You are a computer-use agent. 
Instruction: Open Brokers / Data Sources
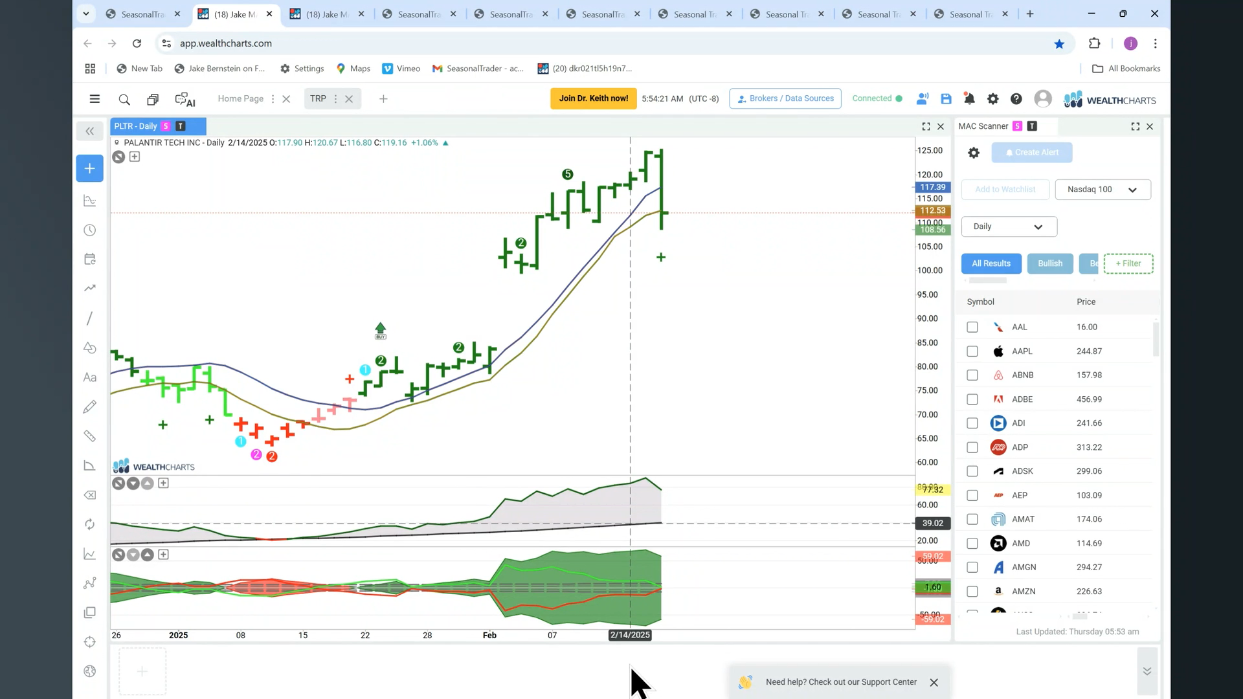[x=785, y=98]
